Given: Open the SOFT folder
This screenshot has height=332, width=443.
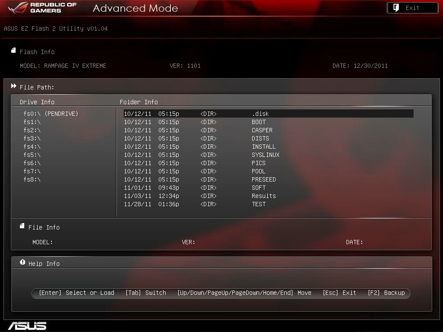Looking at the screenshot, I should (259, 188).
